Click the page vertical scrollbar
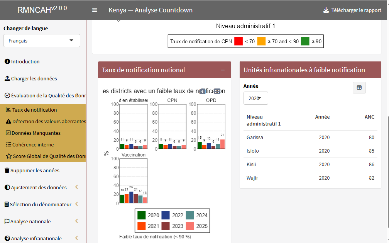This screenshot has width=389, height=243. [x=388, y=172]
